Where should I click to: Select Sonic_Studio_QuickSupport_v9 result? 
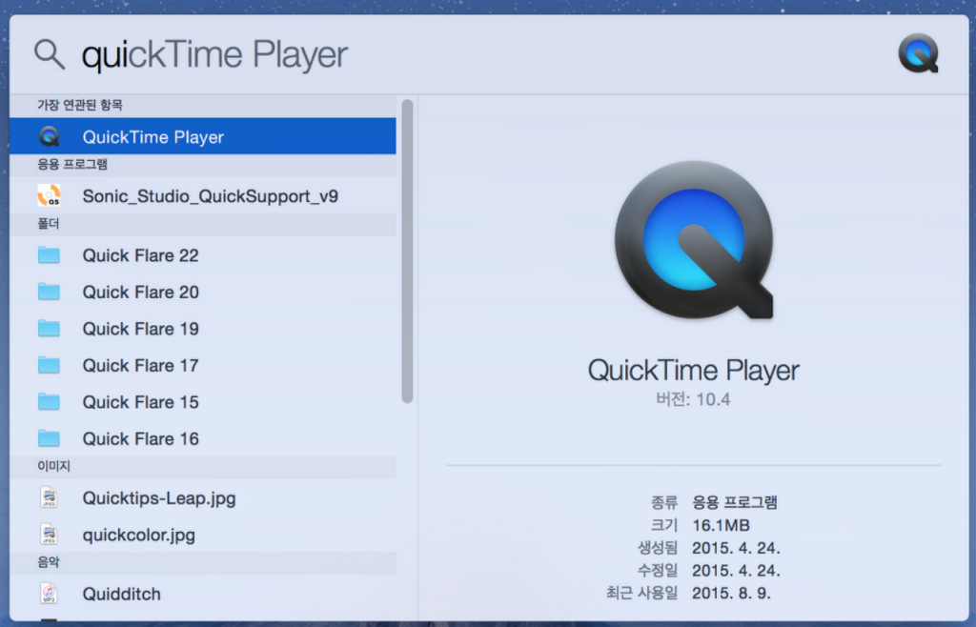pyautogui.click(x=203, y=195)
